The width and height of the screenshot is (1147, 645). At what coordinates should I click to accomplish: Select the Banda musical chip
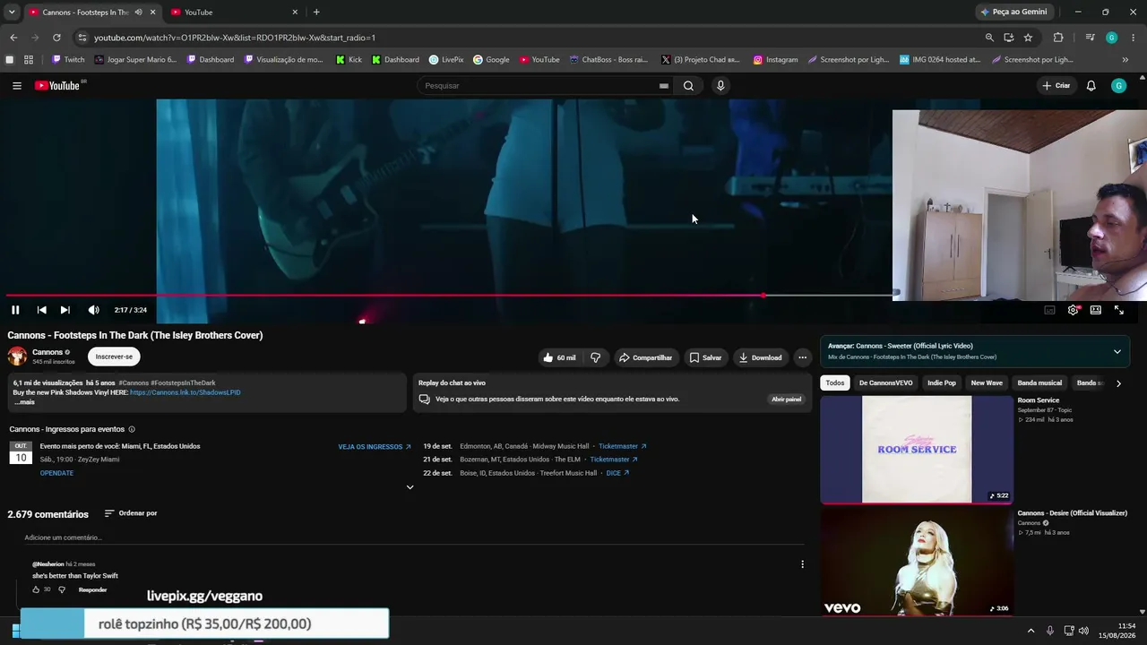point(1039,383)
